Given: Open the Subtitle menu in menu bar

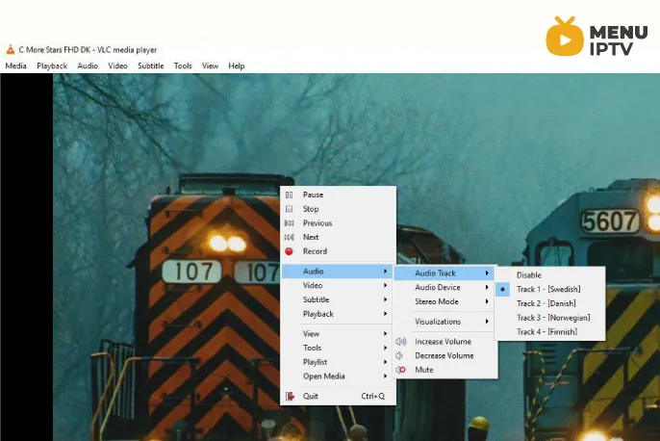Looking at the screenshot, I should pos(151,65).
